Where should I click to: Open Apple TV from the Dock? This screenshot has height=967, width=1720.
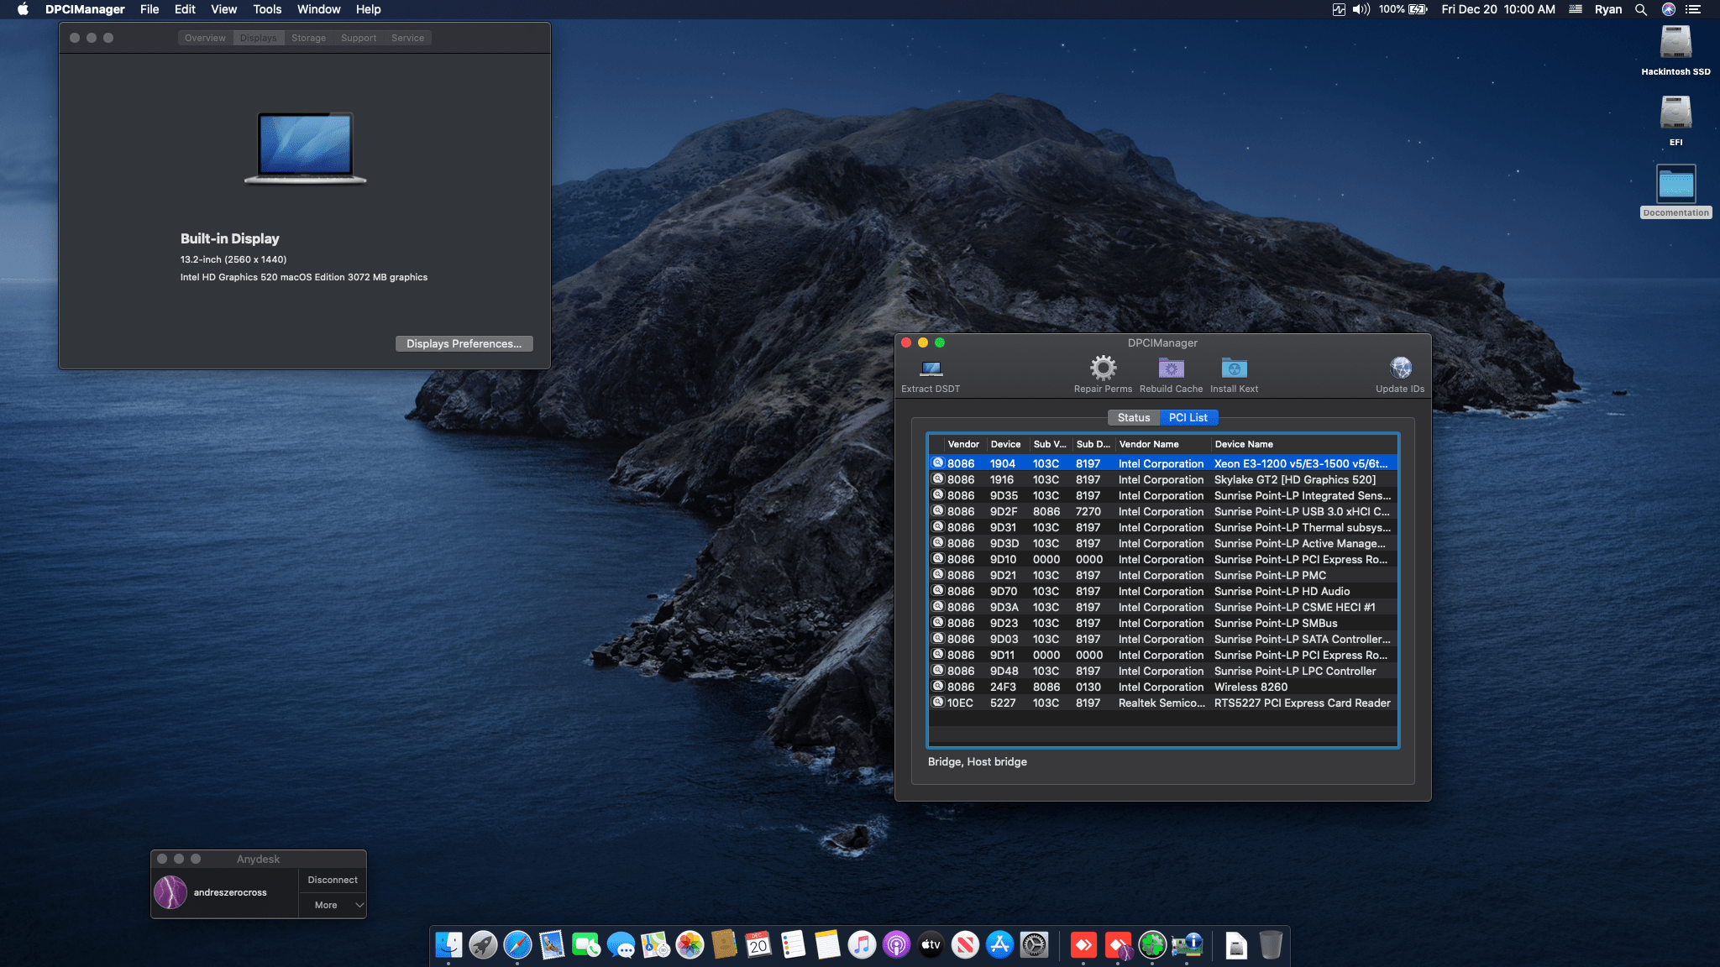931,945
